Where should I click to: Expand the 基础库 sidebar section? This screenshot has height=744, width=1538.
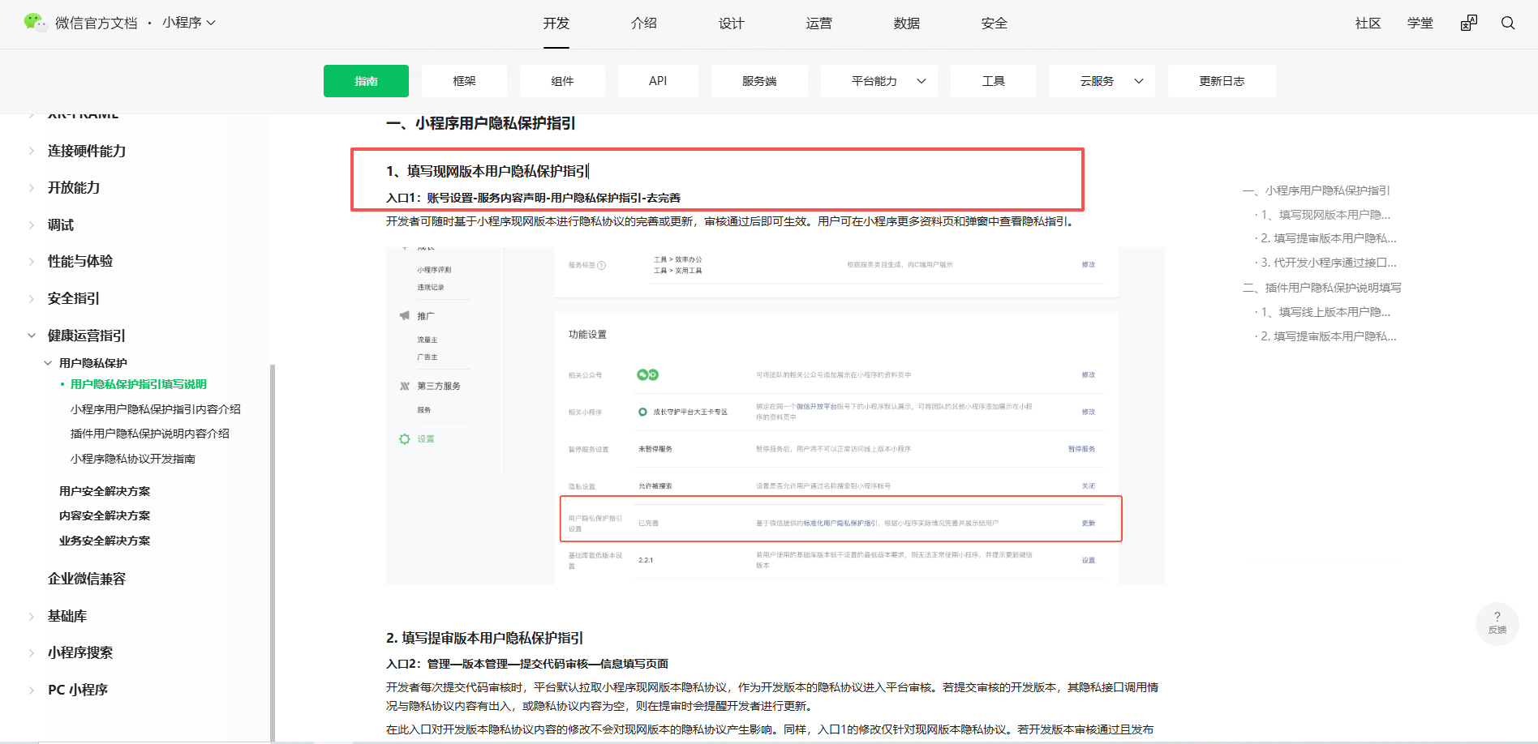click(x=32, y=616)
